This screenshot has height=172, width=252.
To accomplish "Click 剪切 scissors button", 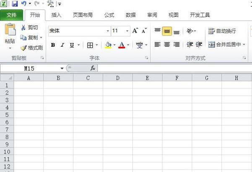I will point(29,28).
